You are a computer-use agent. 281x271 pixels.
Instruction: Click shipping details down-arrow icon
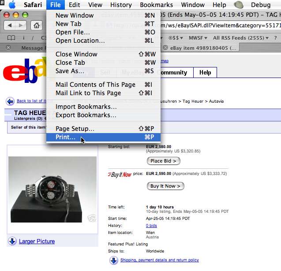coord(114,260)
